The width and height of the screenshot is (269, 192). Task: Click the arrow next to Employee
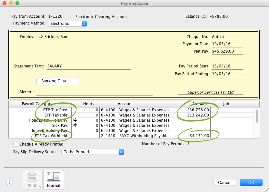coord(41,37)
